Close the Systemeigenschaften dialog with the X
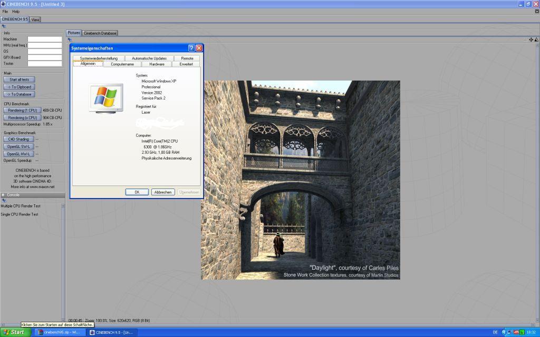 tap(199, 48)
